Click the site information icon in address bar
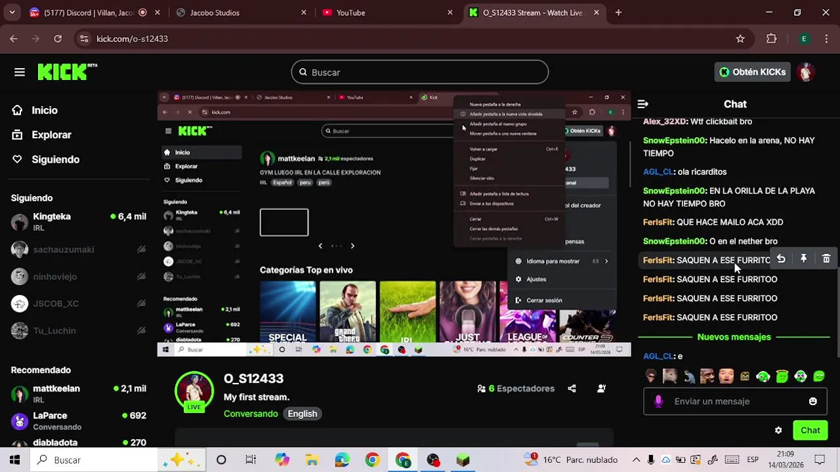The height and width of the screenshot is (472, 840). pos(84,39)
